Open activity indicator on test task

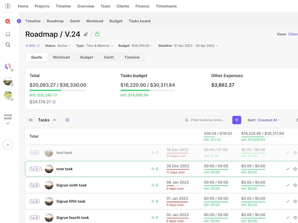pyautogui.click(x=155, y=153)
